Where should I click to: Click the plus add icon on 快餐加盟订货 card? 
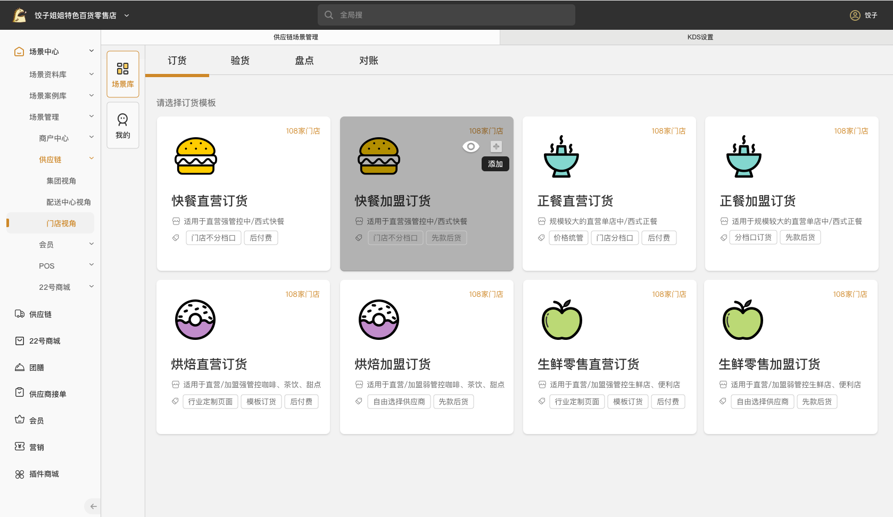coord(496,146)
